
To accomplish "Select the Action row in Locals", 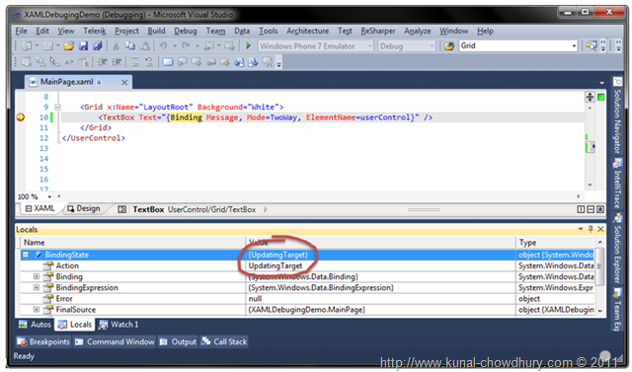I will click(307, 265).
